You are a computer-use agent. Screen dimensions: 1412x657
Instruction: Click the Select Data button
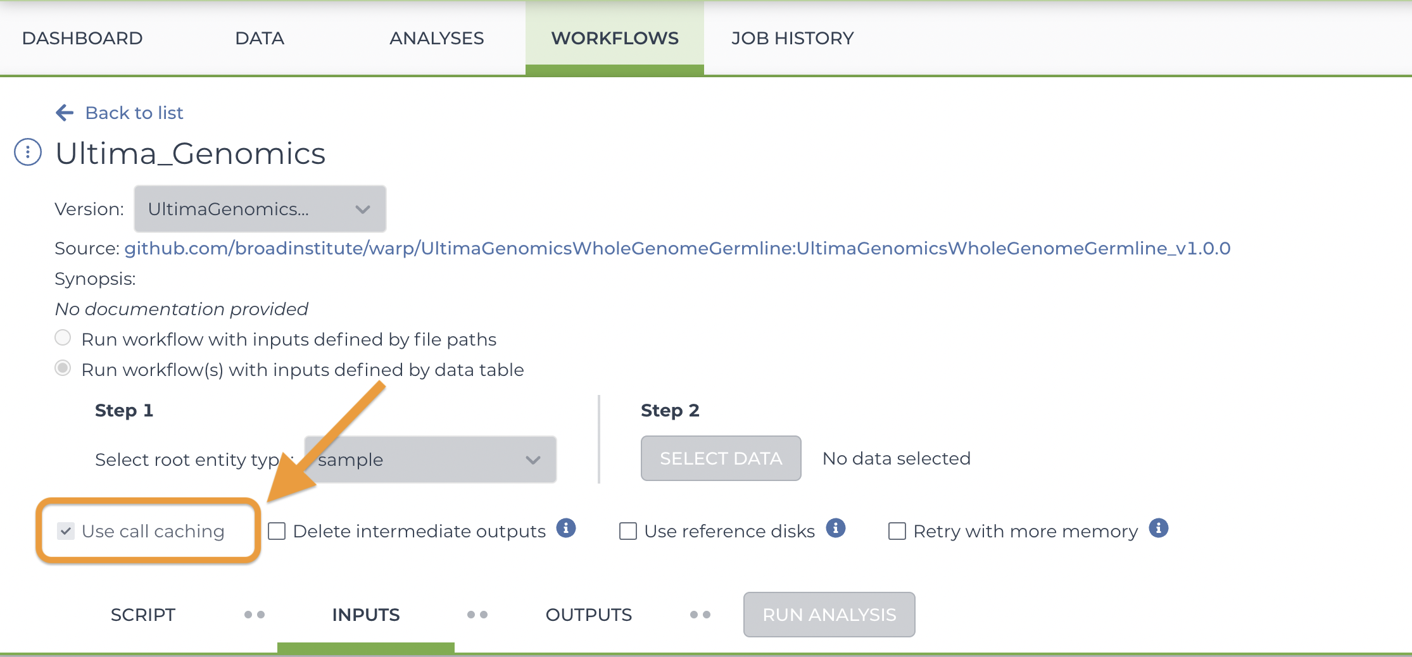[x=721, y=458]
